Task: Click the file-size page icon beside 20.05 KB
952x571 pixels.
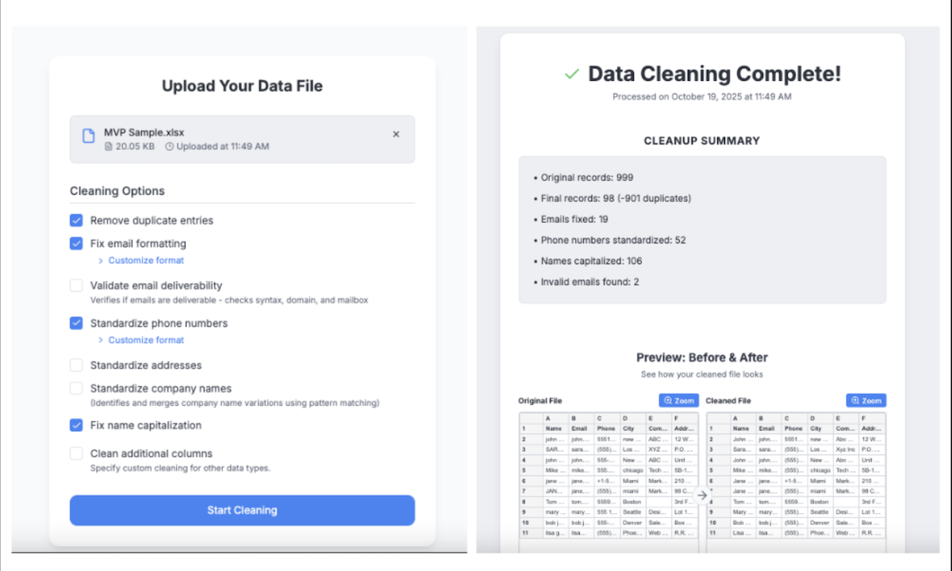Action: click(110, 146)
